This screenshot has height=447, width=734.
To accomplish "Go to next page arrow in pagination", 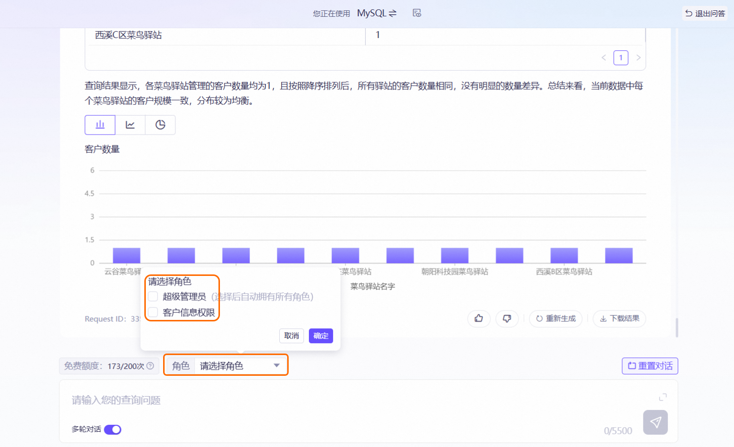I will [638, 58].
